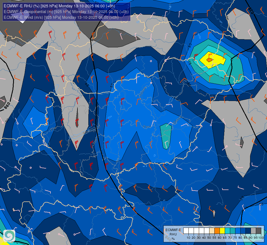The width and height of the screenshot is (267, 245).
Task: Click the swirl logo icon in the corner
Action: coord(9,235)
